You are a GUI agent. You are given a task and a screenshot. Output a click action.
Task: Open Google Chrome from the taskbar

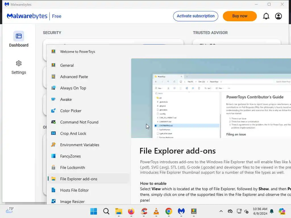(x=169, y=211)
